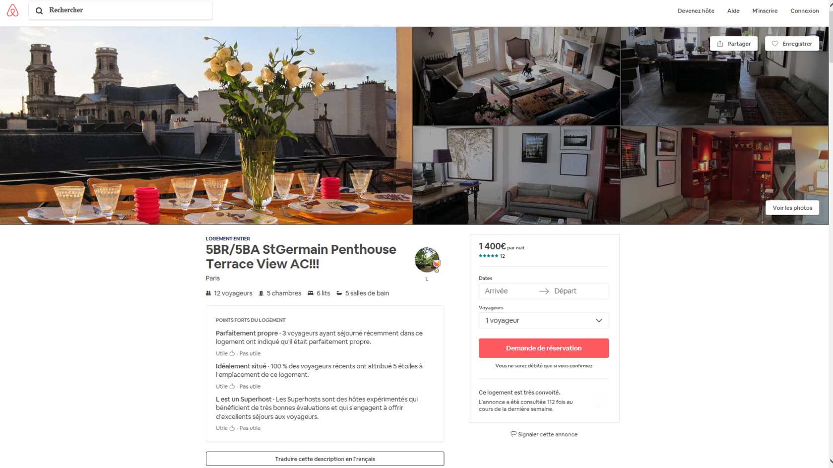Open the host profile avatar
This screenshot has width=833, height=468.
[427, 260]
